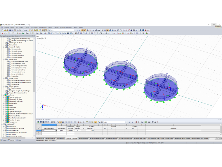
Task: Toggle 'Cargas de superfície' checkbox in navigator
Action: click(8, 55)
